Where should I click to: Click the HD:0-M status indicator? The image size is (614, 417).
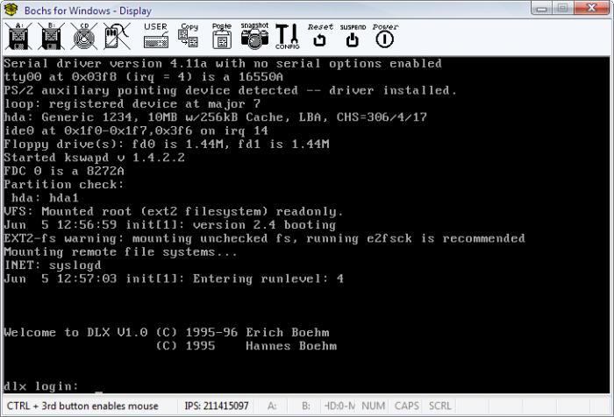tap(340, 406)
